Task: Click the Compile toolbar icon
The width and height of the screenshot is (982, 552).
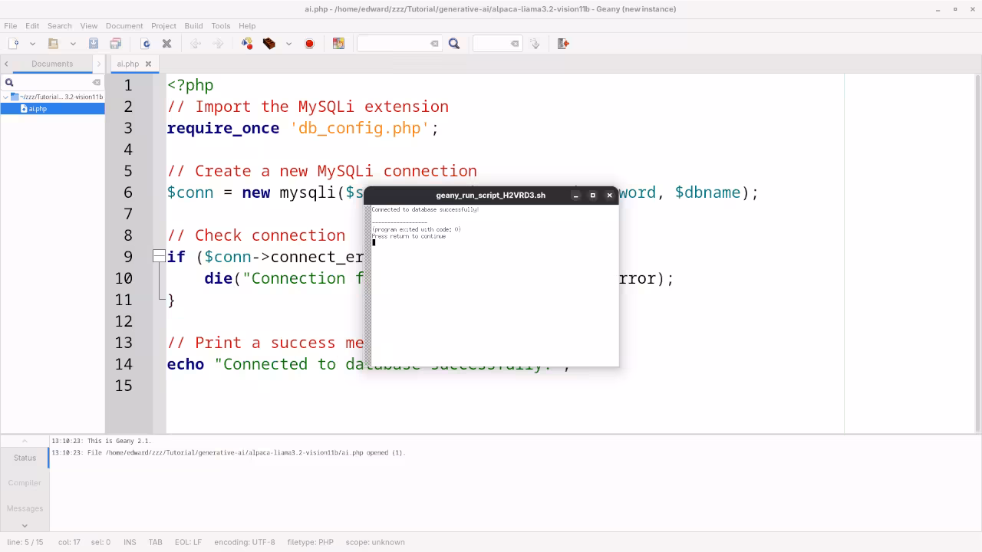Action: pos(247,44)
